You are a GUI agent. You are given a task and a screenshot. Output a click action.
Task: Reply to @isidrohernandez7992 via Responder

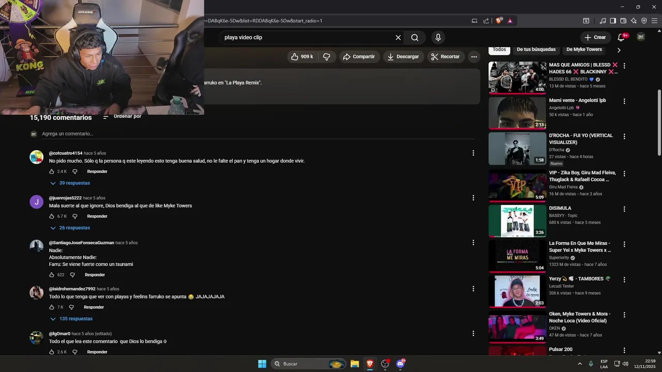click(94, 307)
